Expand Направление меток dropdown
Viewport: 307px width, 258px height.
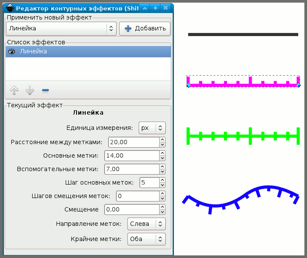click(x=147, y=224)
